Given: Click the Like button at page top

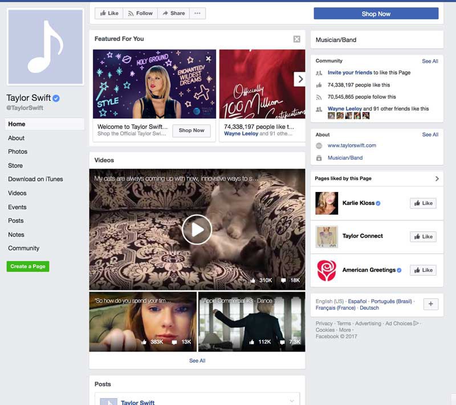Looking at the screenshot, I should click(109, 13).
